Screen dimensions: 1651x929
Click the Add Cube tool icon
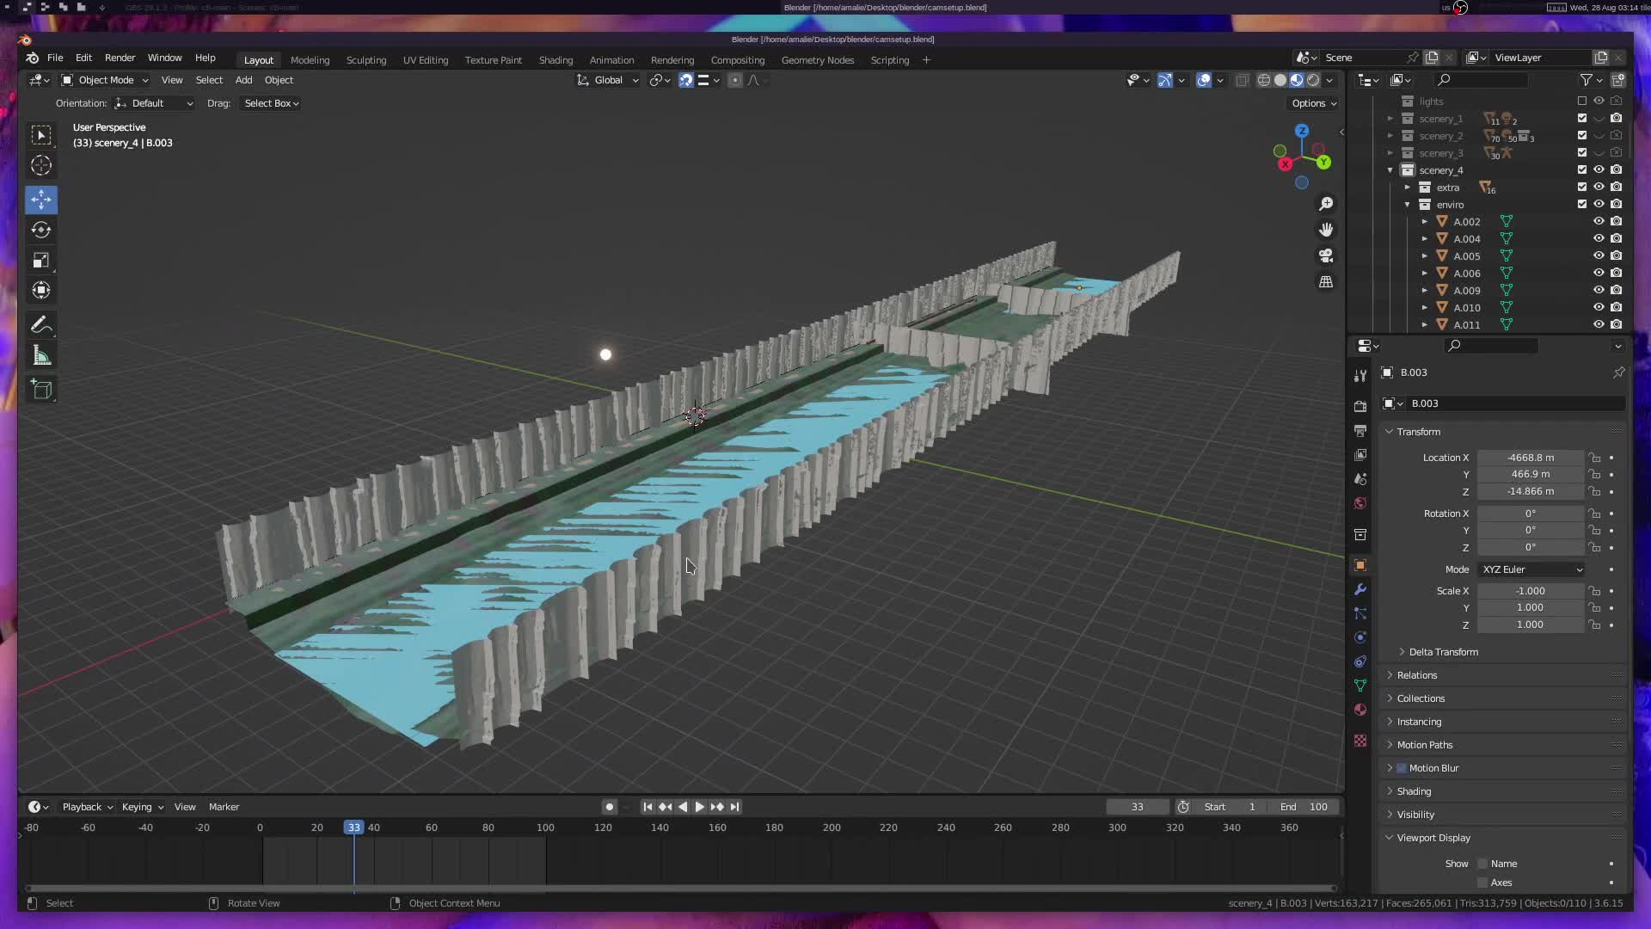click(41, 390)
